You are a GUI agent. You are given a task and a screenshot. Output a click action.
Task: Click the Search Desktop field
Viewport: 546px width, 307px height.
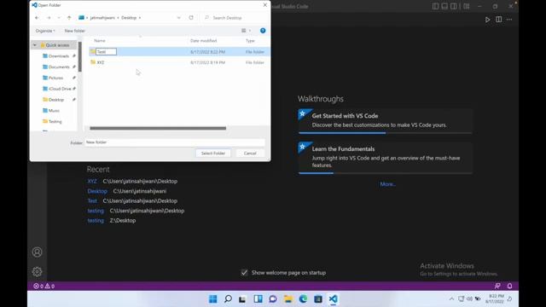(x=235, y=18)
